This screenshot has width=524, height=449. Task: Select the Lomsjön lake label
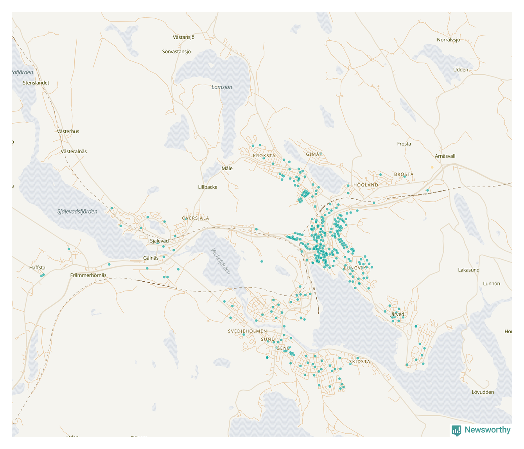pos(222,87)
